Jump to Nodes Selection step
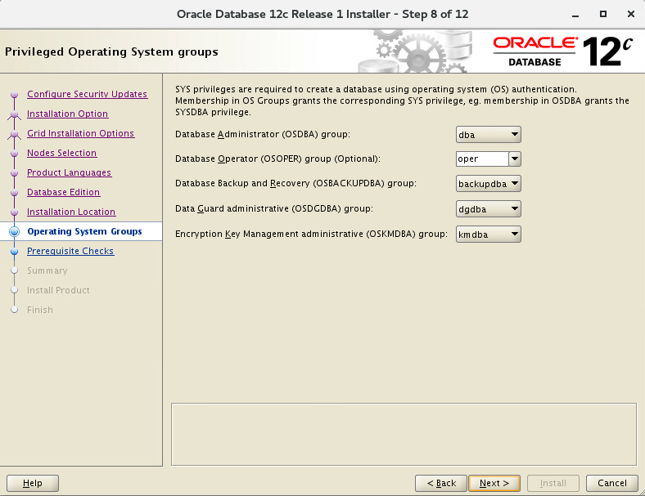The height and width of the screenshot is (496, 645). click(x=61, y=153)
